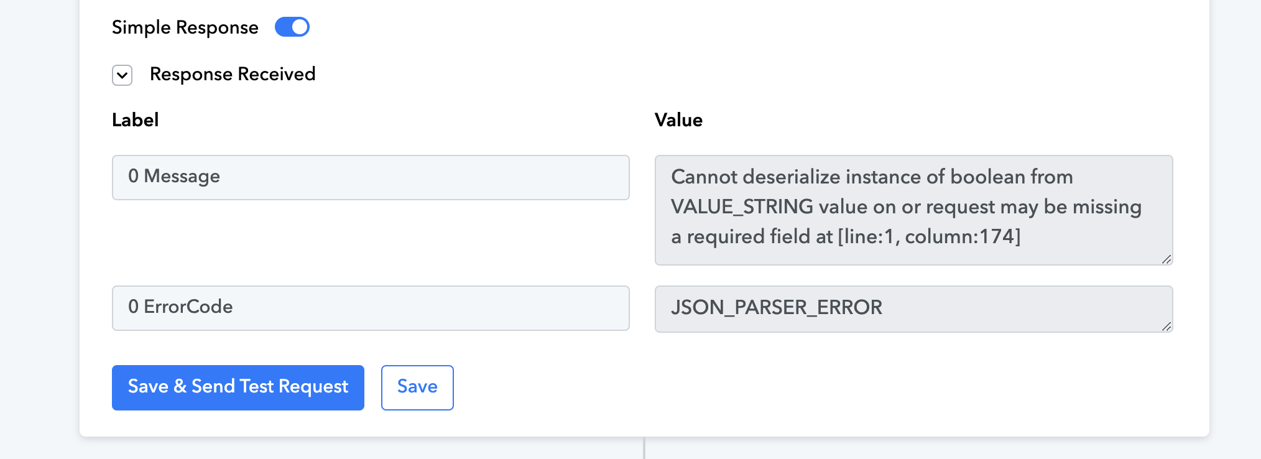Click the outlined Save button
This screenshot has height=459, width=1261.
[417, 387]
